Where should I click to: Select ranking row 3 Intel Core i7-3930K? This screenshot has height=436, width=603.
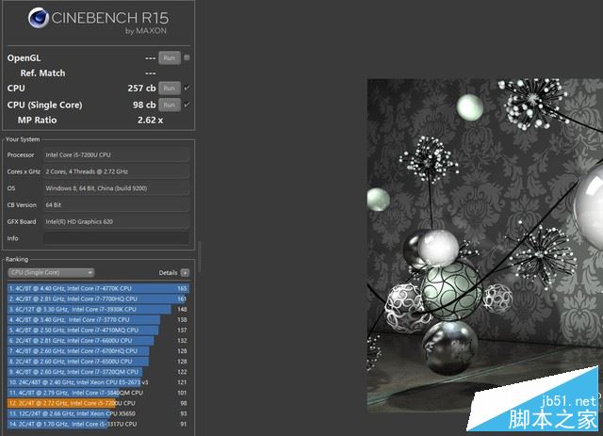click(x=98, y=309)
